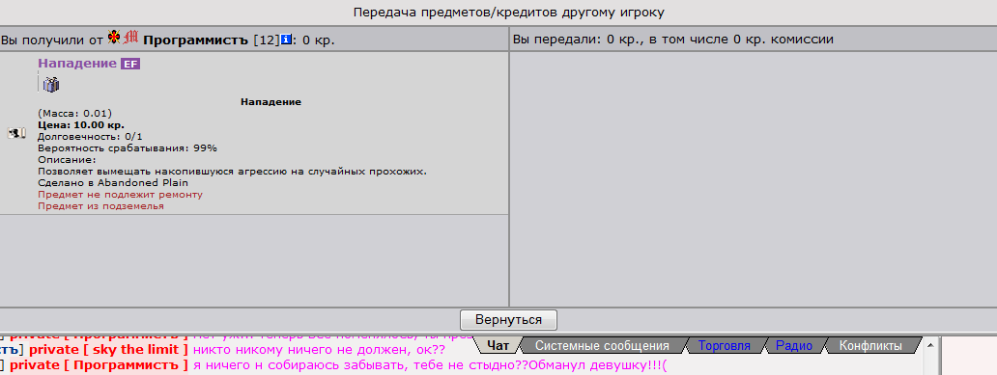Click the Вернуться button
Viewport: 997px width, 375px height.
508,320
